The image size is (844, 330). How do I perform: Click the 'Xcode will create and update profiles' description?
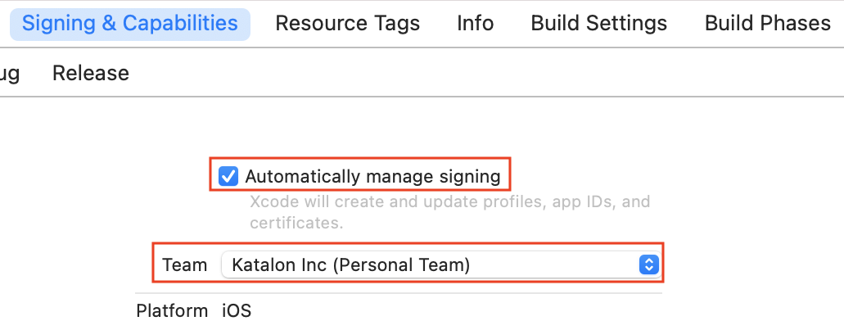click(x=449, y=201)
